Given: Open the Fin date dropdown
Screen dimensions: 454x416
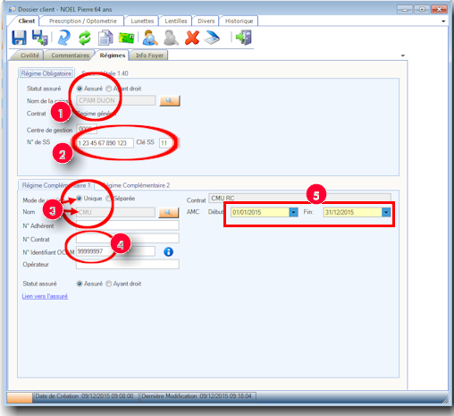Looking at the screenshot, I should (x=386, y=212).
